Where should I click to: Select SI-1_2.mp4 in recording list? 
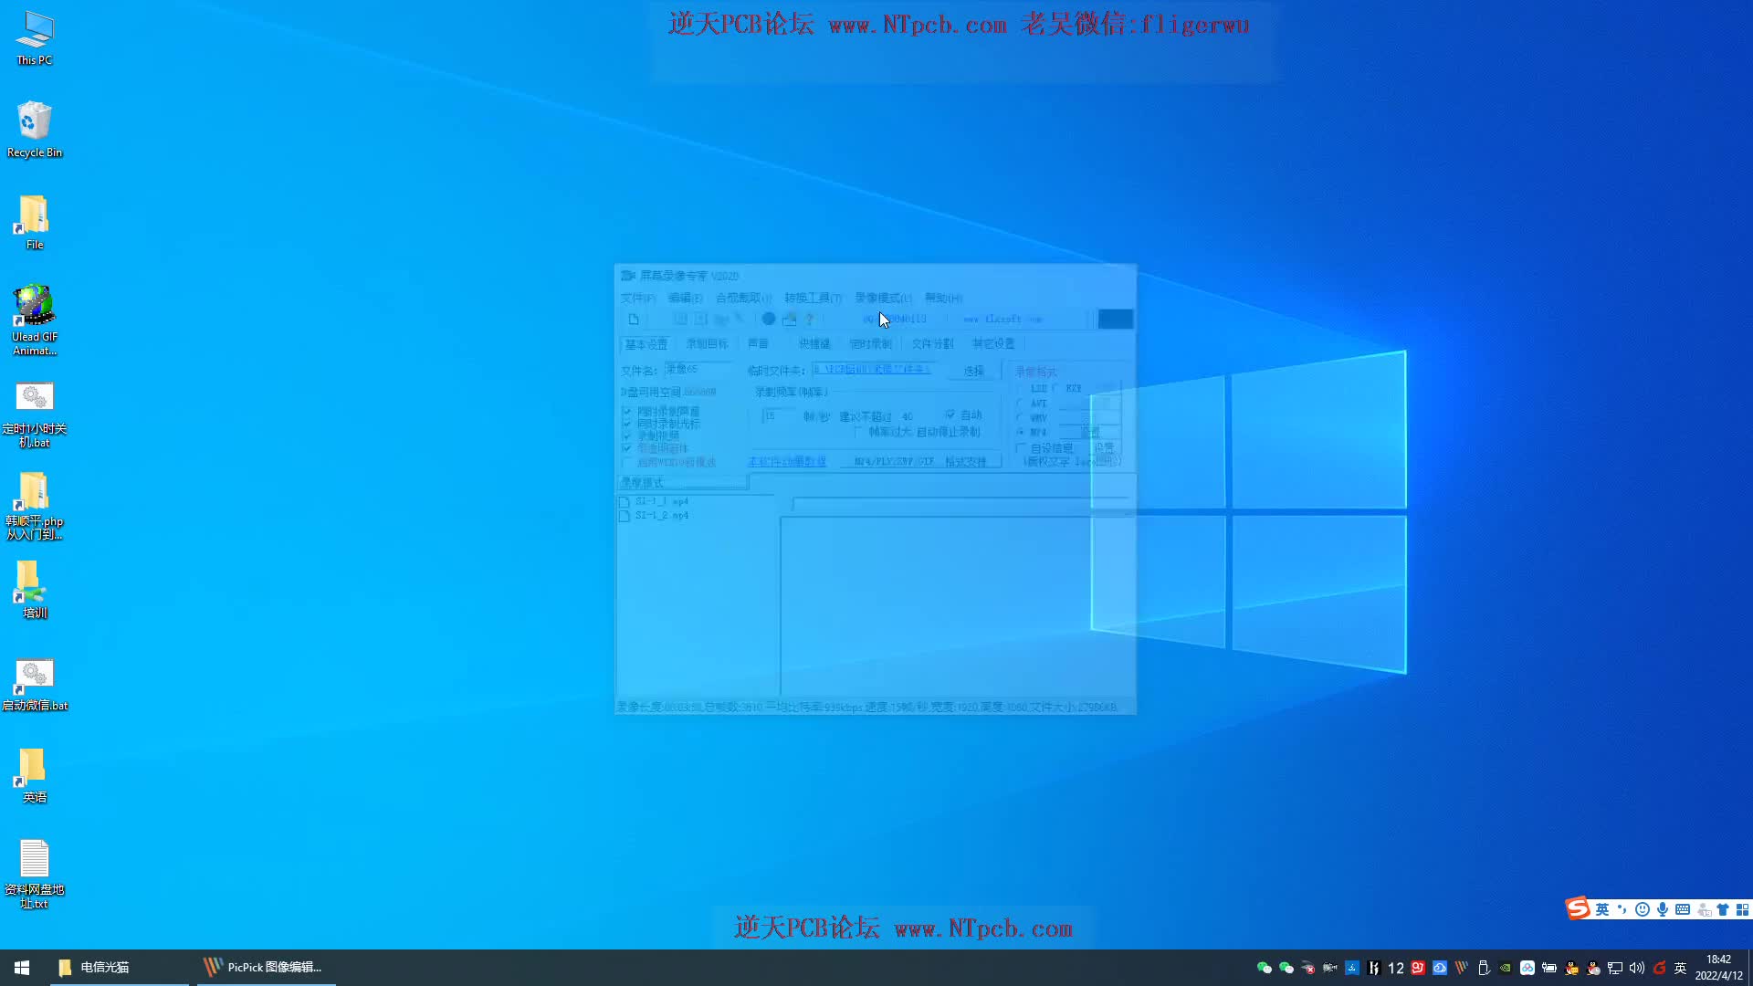[x=655, y=516]
